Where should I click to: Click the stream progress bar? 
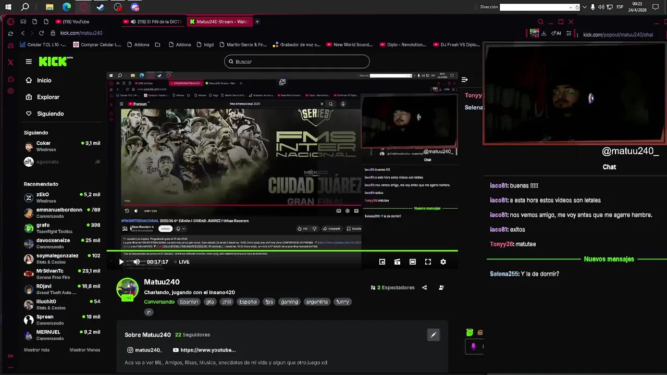[282, 251]
